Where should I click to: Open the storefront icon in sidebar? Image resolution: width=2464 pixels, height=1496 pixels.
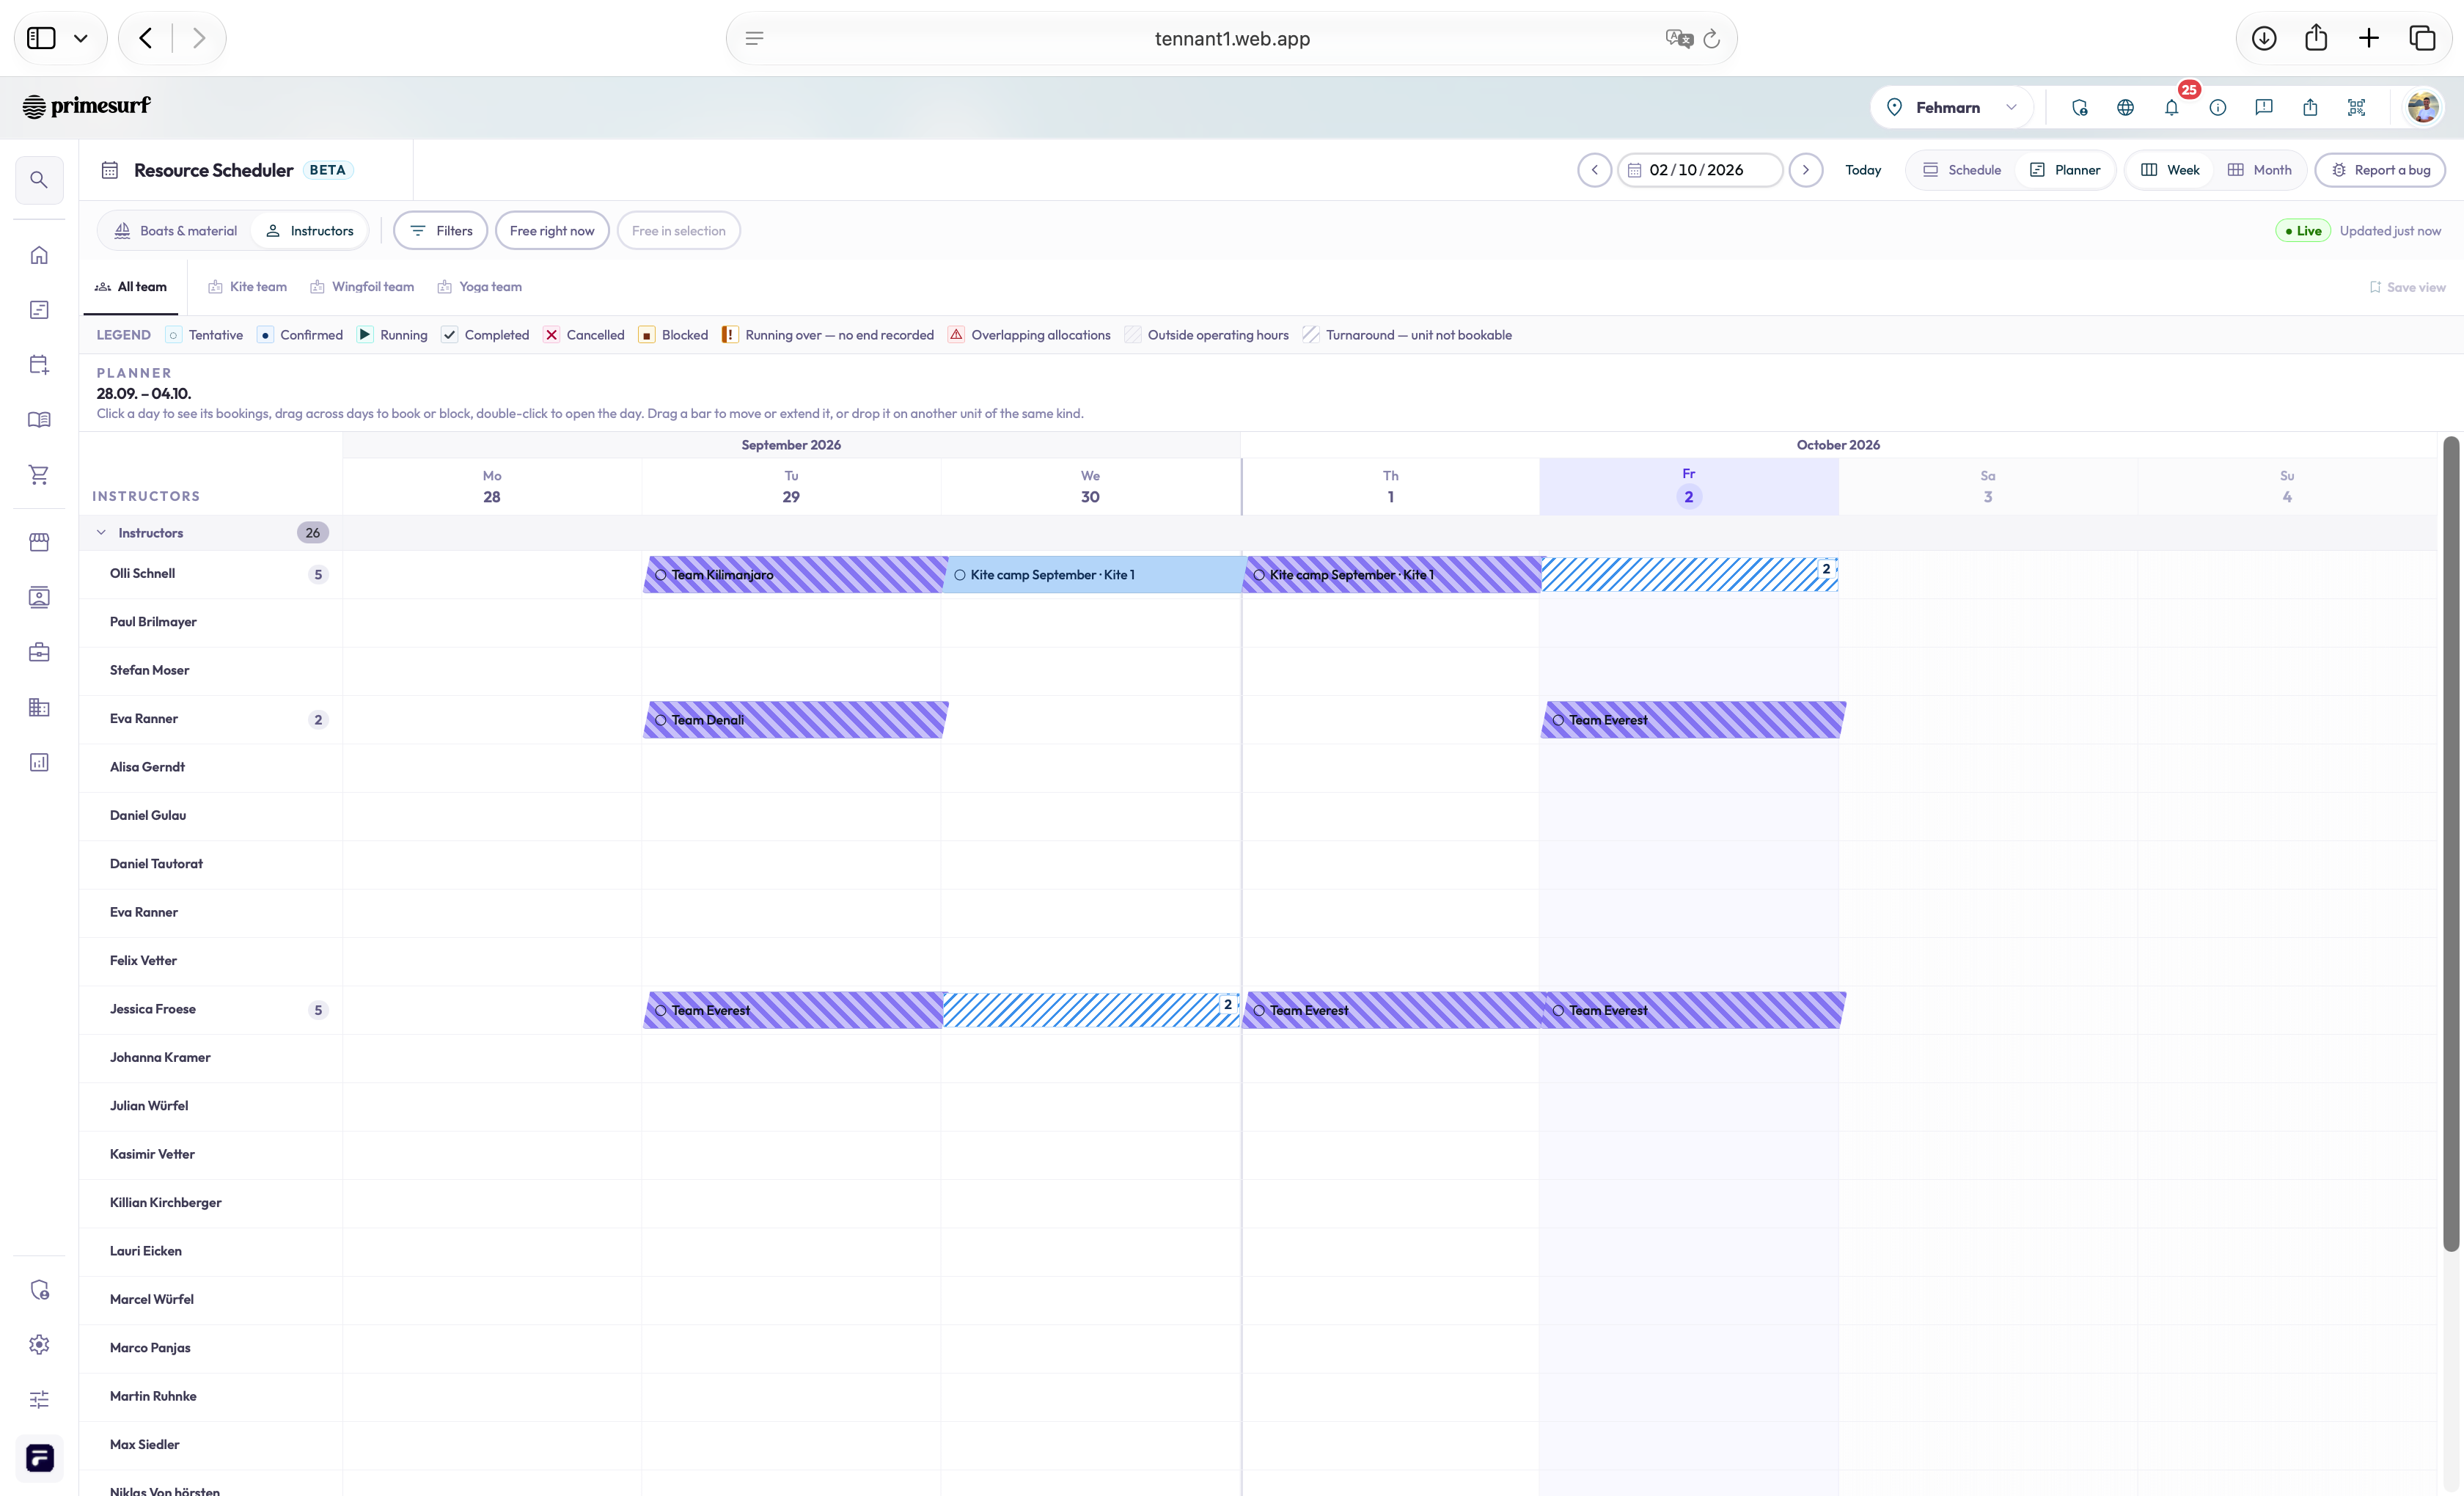point(39,542)
